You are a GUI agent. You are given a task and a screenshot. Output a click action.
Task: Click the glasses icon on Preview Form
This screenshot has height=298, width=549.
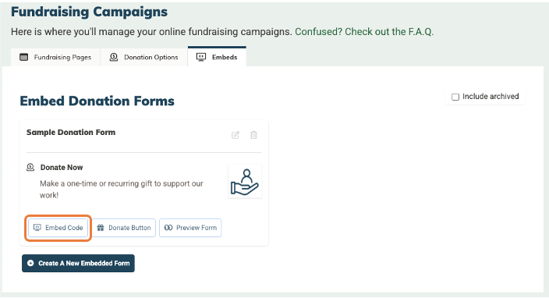pos(168,228)
